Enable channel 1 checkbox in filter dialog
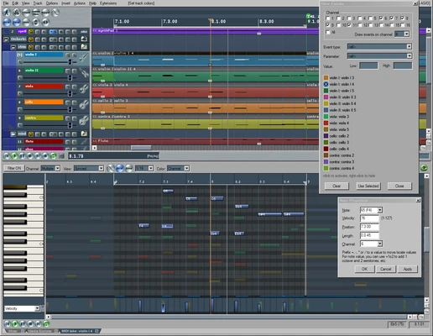The image size is (433, 336). pos(328,18)
